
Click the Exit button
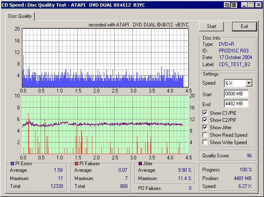tap(245, 26)
